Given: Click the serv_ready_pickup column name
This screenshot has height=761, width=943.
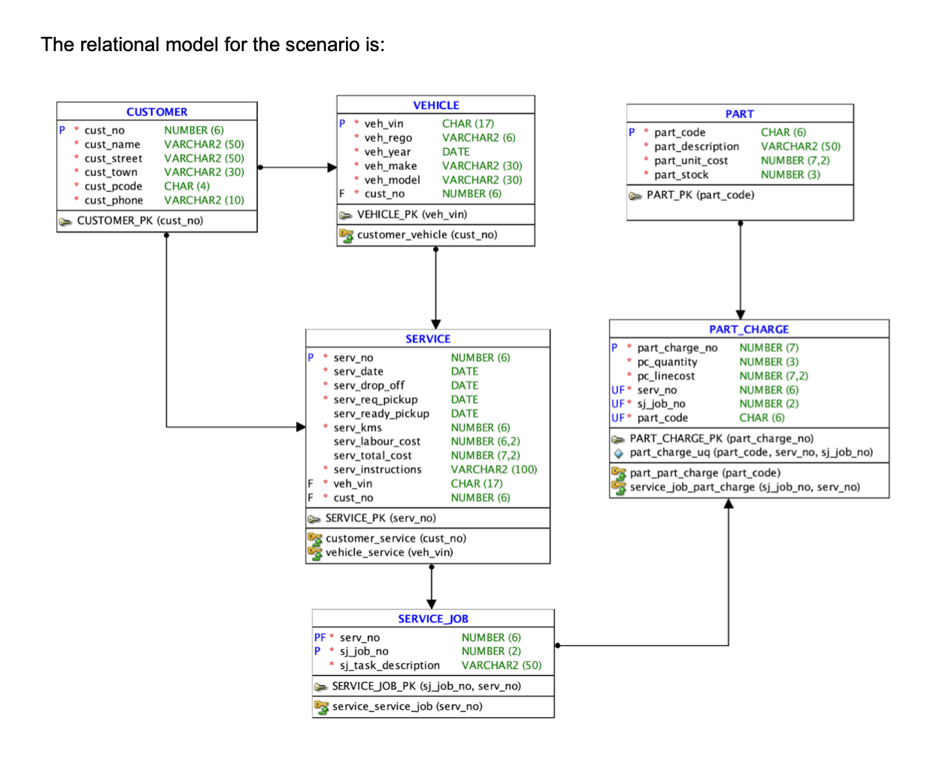Looking at the screenshot, I should [x=382, y=414].
